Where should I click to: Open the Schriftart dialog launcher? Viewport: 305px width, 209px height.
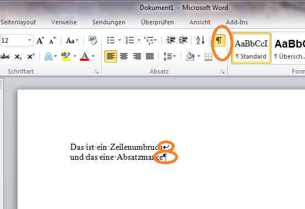point(96,72)
